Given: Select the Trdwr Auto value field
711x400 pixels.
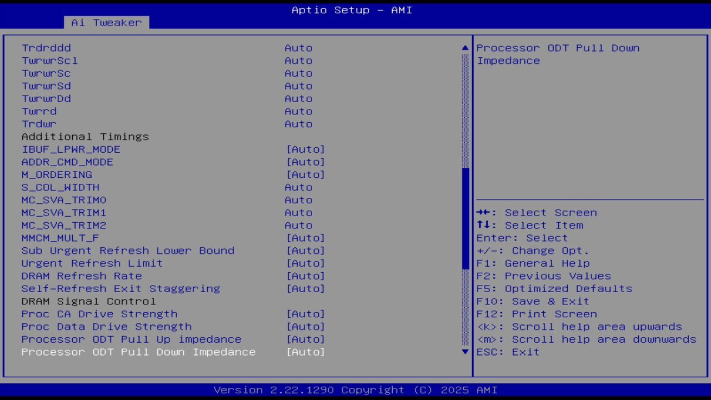Looking at the screenshot, I should [299, 124].
